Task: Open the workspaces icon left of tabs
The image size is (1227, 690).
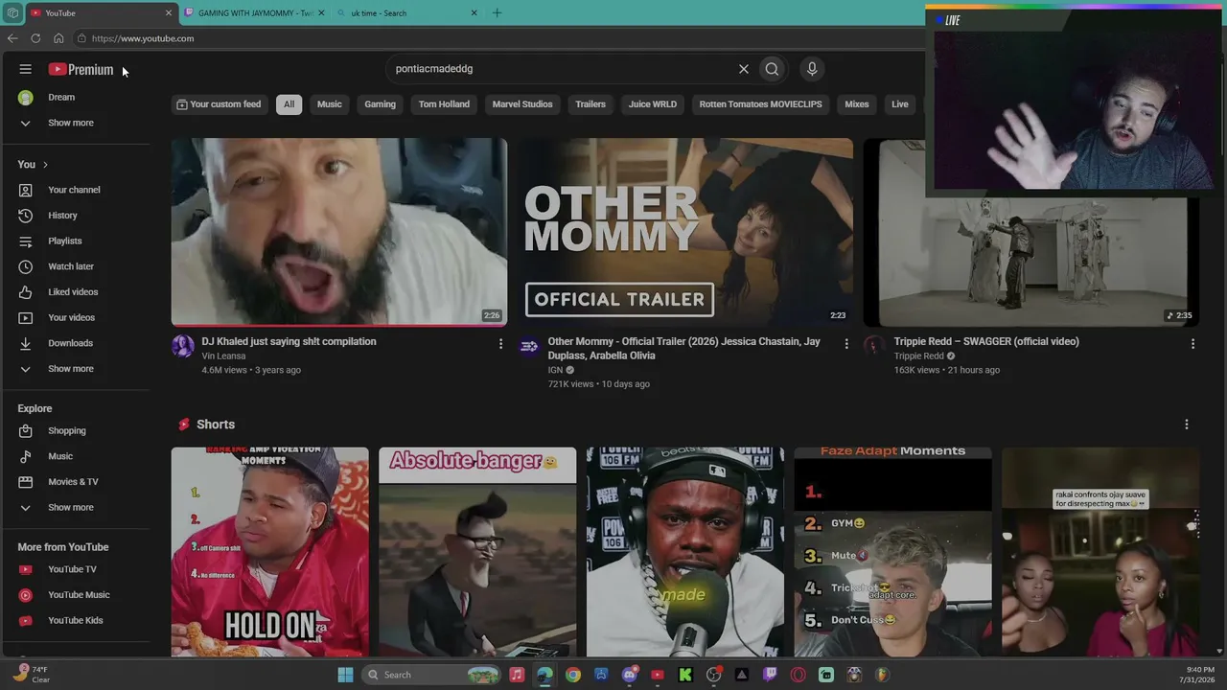Action: point(12,12)
